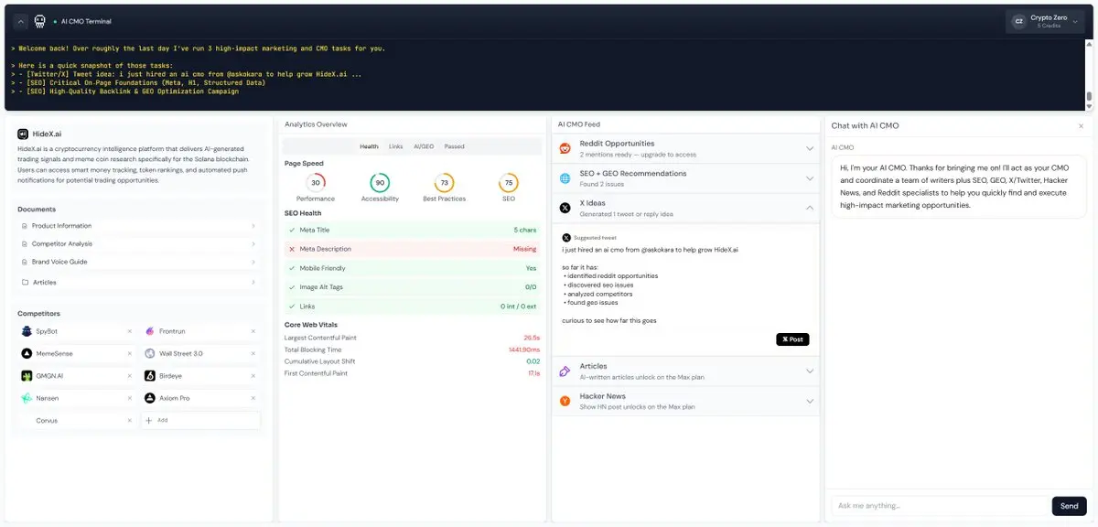Switch to the AI/GEO analytics tab
Viewport: 1098px width, 527px height.
tap(424, 146)
